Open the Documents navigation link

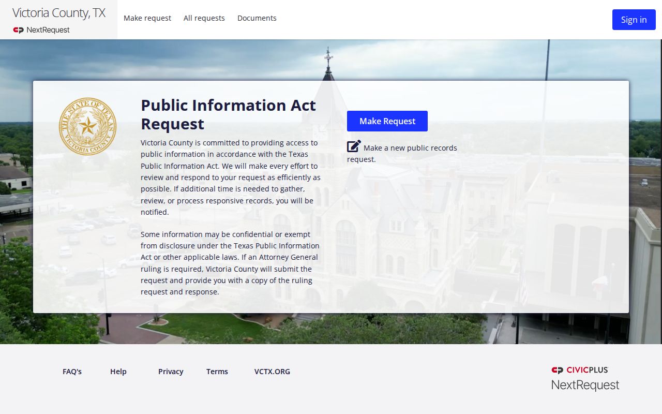257,18
